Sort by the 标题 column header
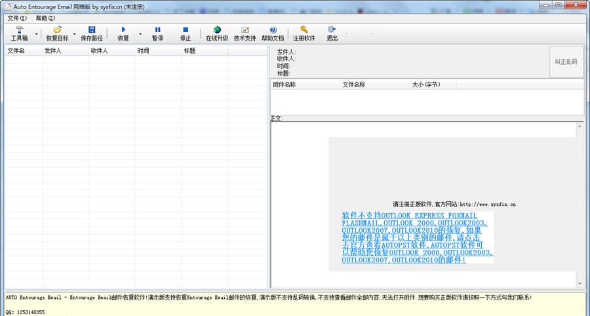The width and height of the screenshot is (590, 316). tap(205, 50)
